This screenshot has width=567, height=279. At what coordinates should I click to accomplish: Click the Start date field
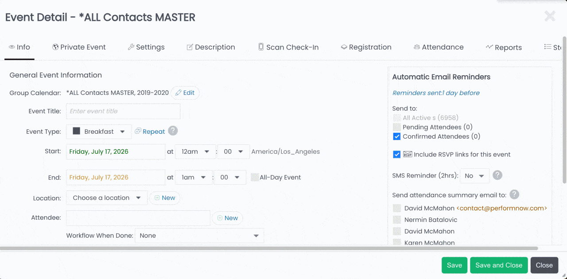[116, 151]
